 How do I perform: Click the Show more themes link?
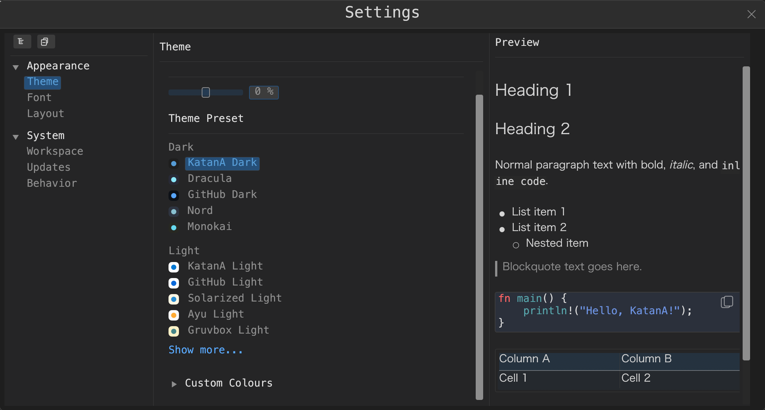(205, 350)
